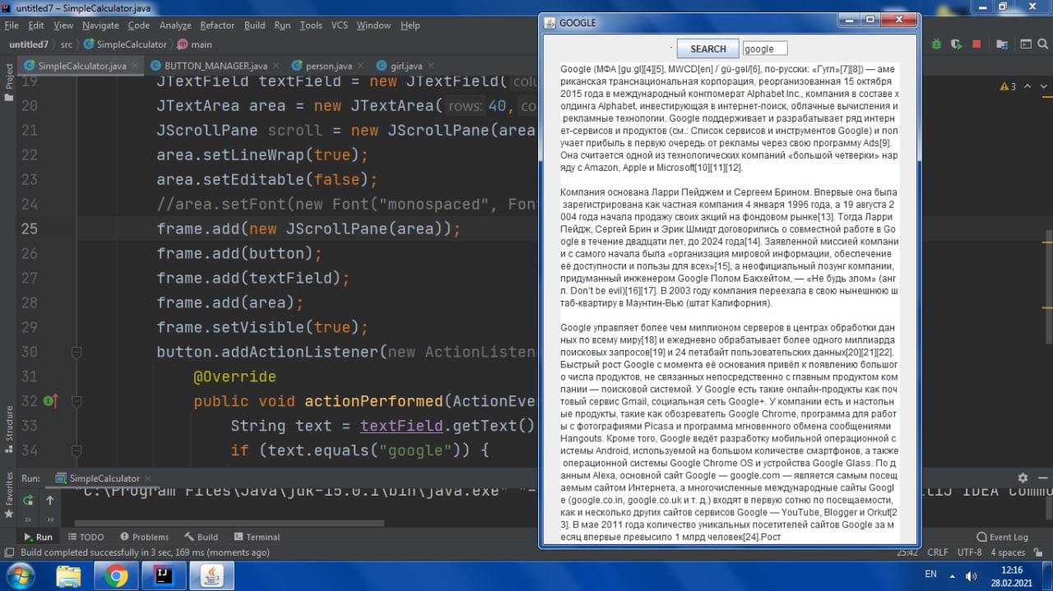
Task: Expand more Run panel actions chevron under rerun
Action: click(x=29, y=519)
